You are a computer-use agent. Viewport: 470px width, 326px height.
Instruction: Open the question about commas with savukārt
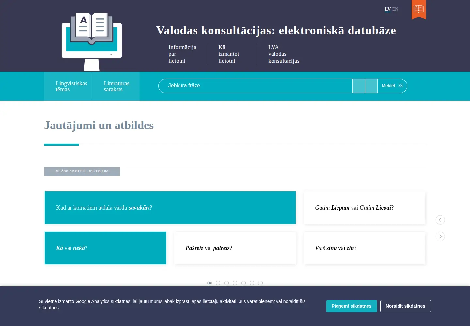tap(170, 208)
